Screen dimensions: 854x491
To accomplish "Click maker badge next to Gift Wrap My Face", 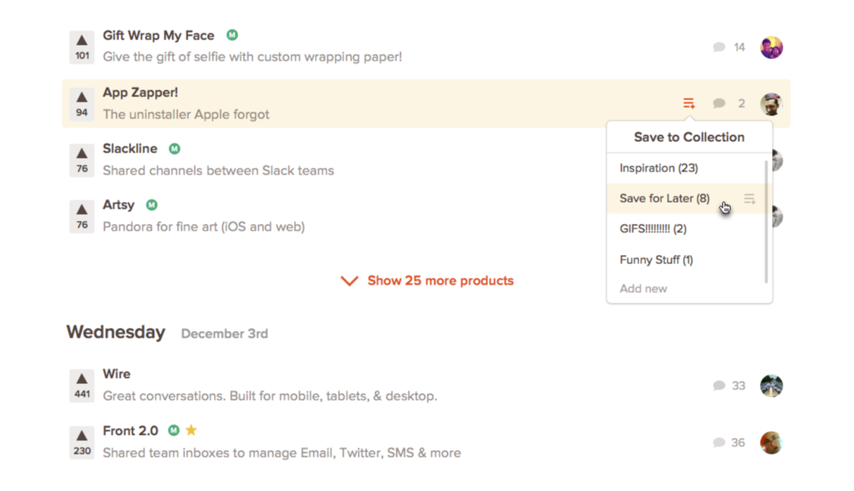I will pos(232,35).
